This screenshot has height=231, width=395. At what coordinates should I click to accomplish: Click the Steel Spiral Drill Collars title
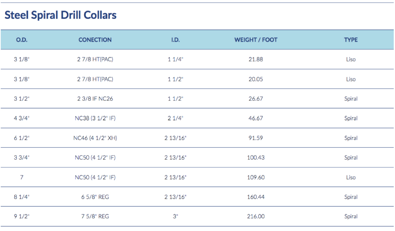[x=60, y=15]
